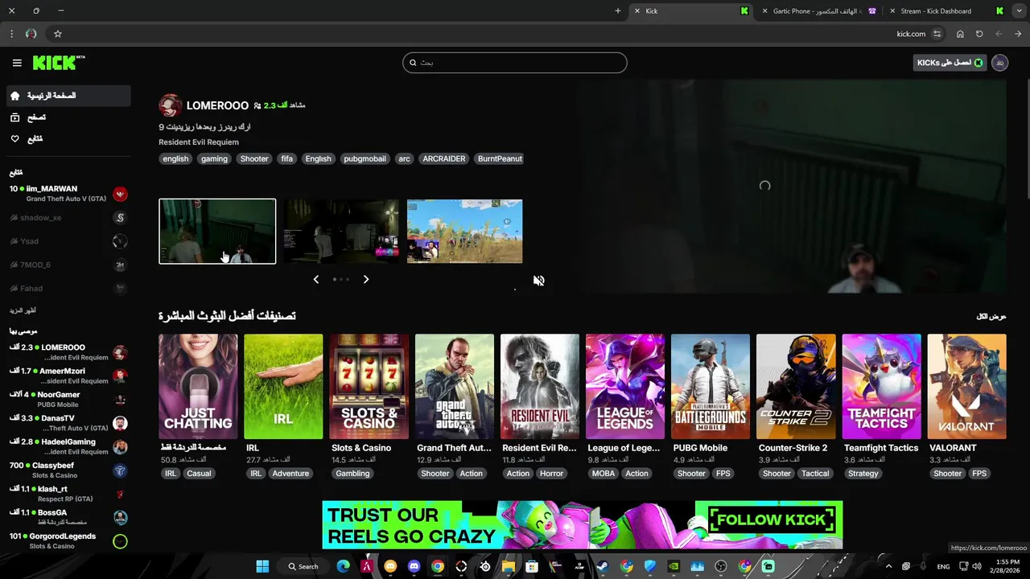This screenshot has height=579, width=1030.
Task: Open the IRL category card
Action: coord(283,387)
